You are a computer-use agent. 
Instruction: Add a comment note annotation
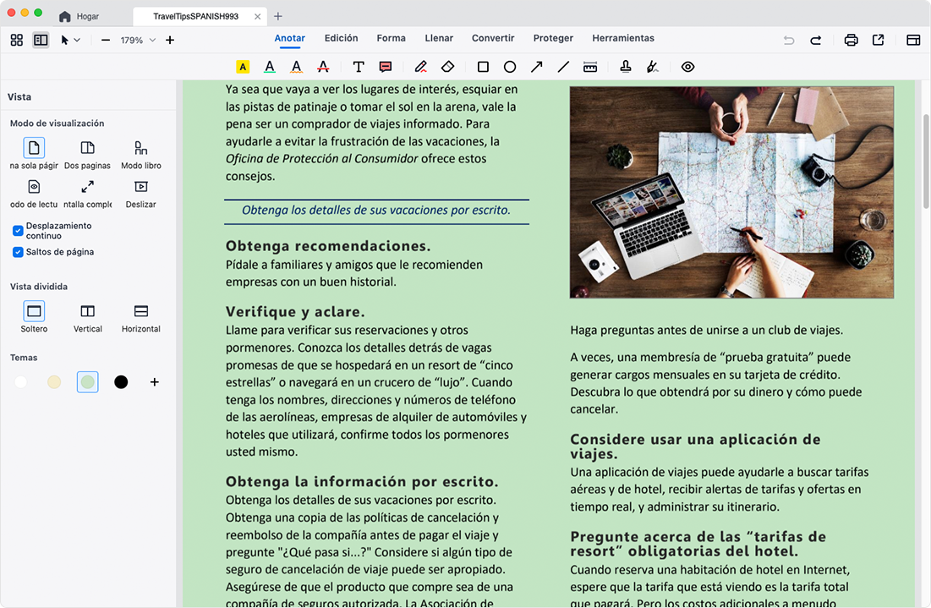tap(386, 67)
